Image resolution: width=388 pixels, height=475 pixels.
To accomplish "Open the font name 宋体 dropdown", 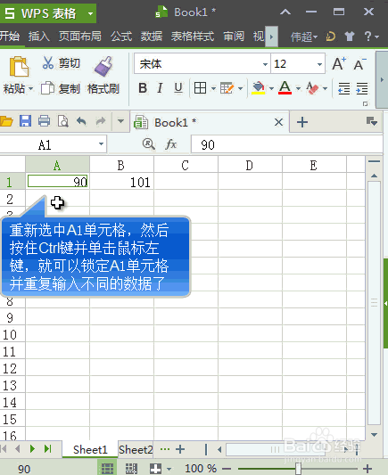I will point(265,64).
